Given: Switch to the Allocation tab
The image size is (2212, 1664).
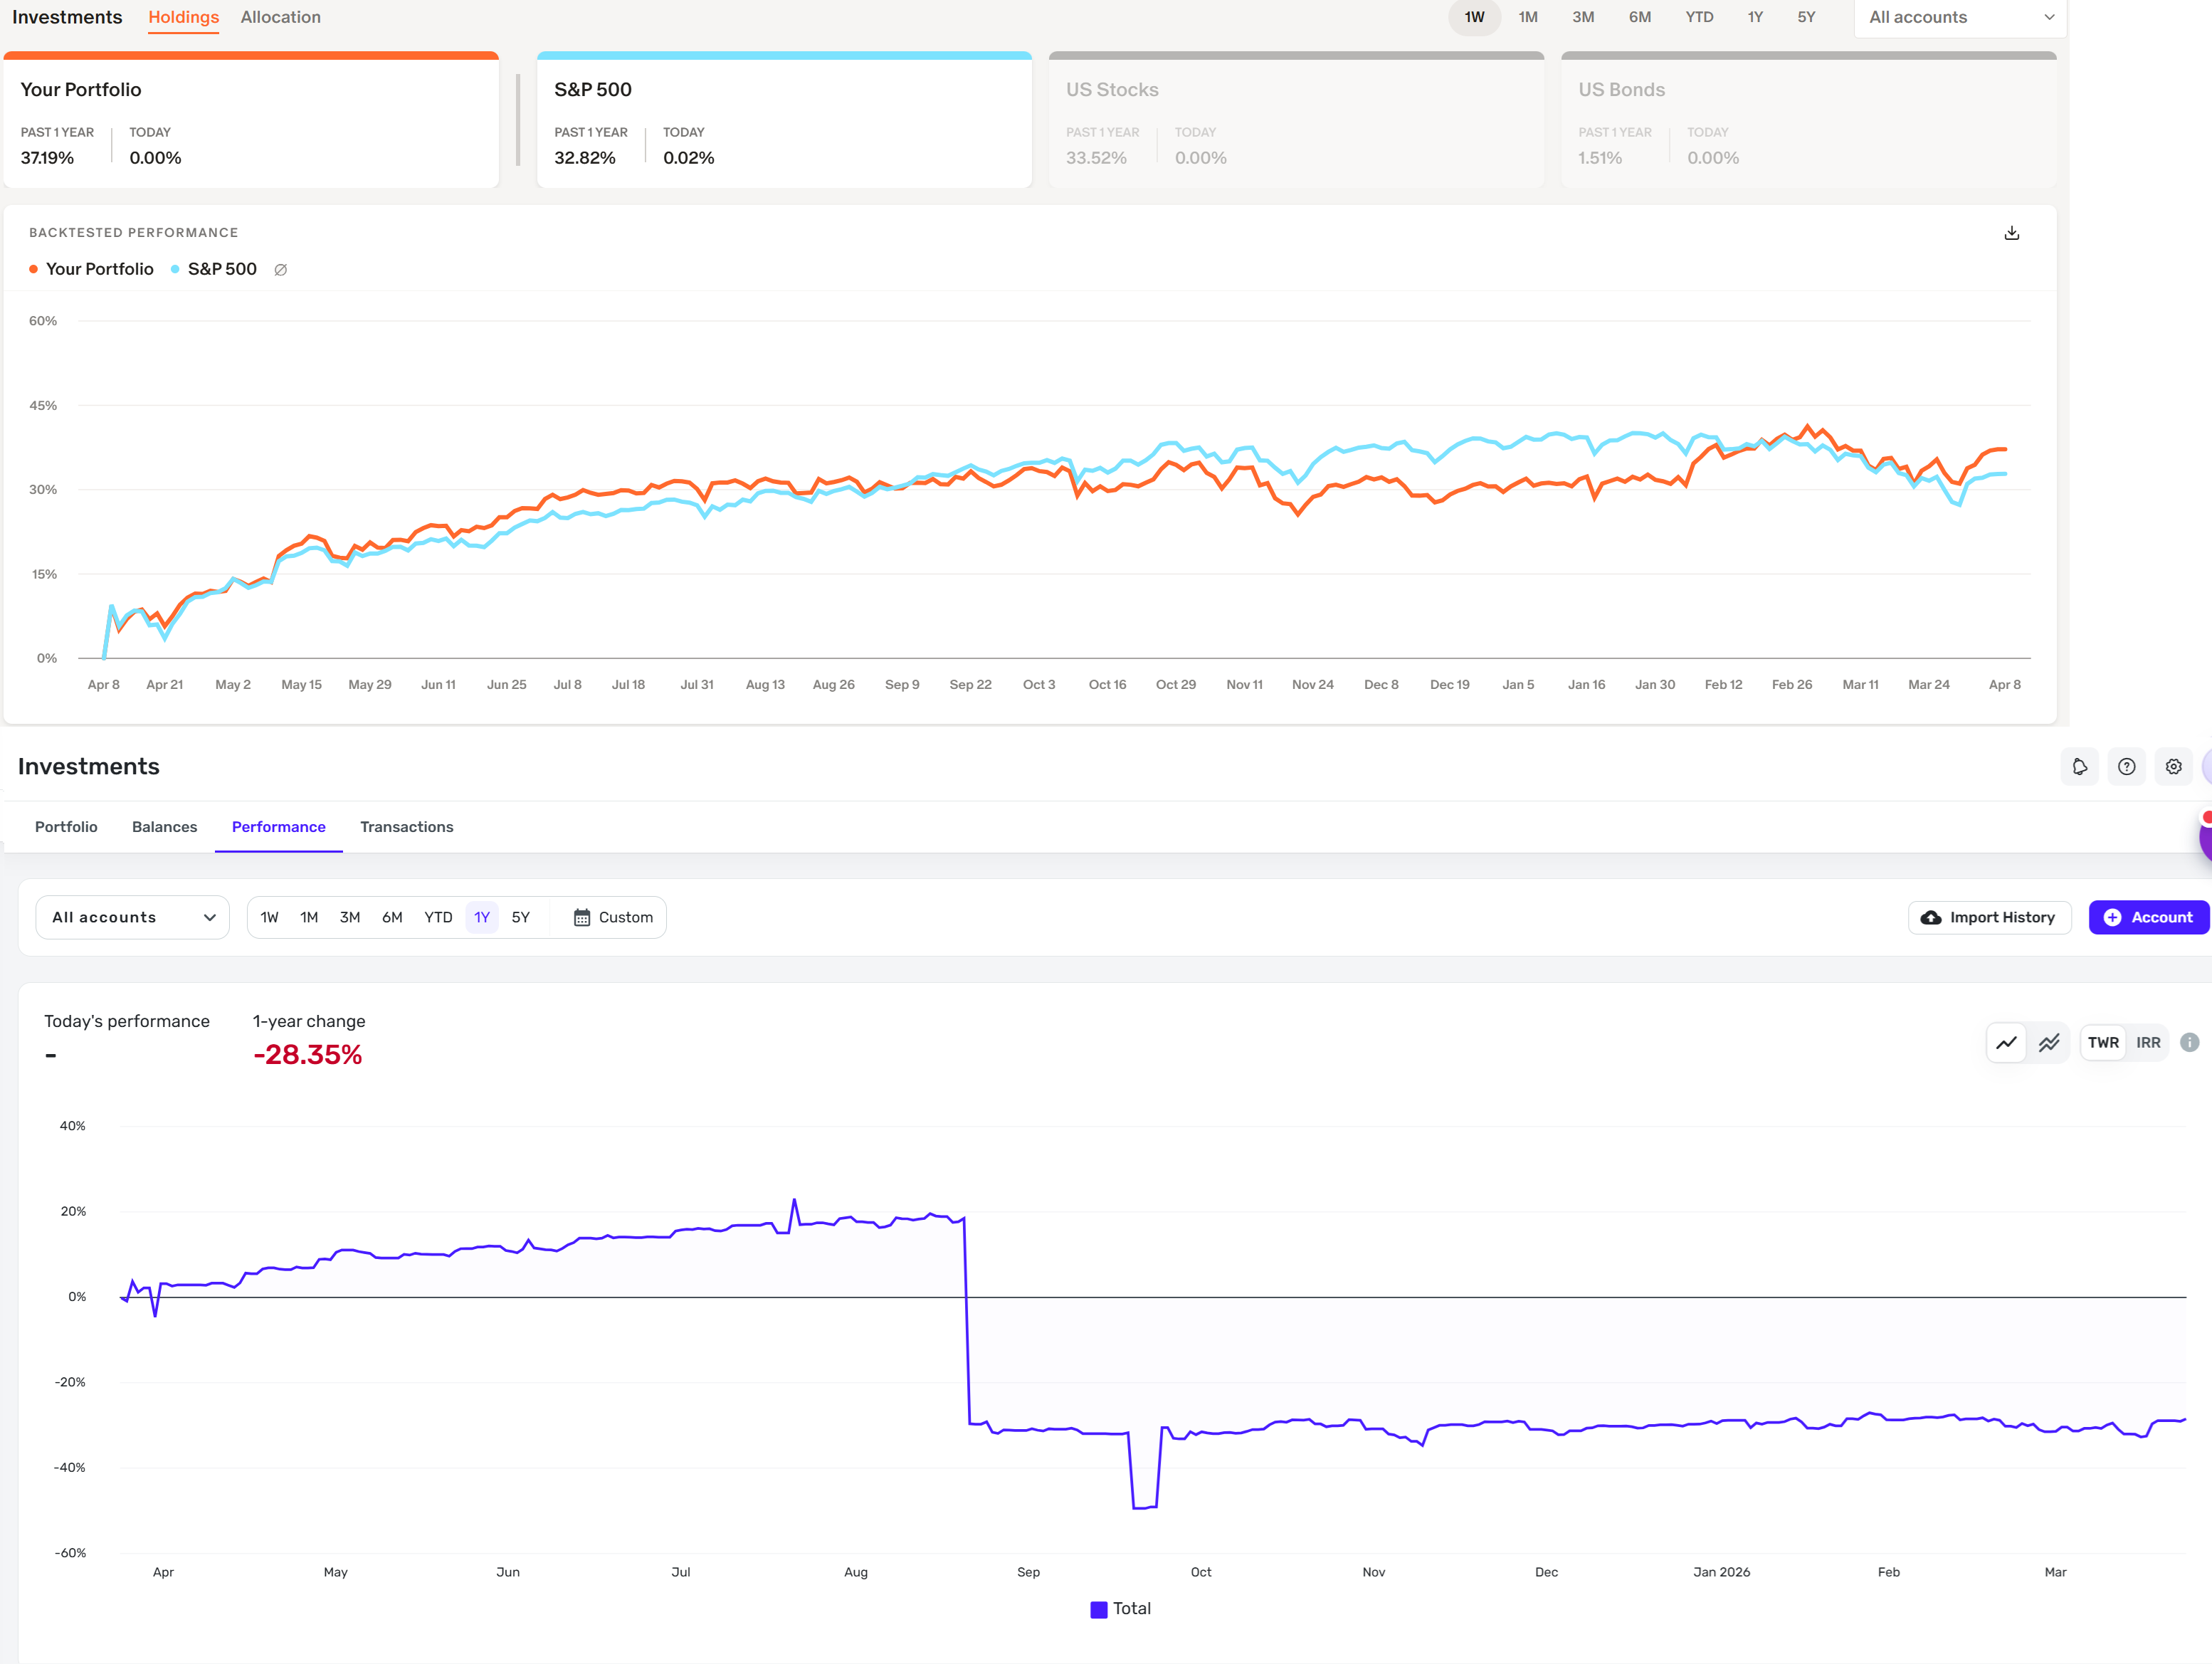Looking at the screenshot, I should [280, 18].
